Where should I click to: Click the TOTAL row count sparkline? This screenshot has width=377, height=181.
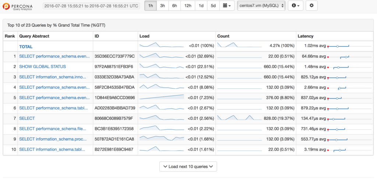click(239, 45)
